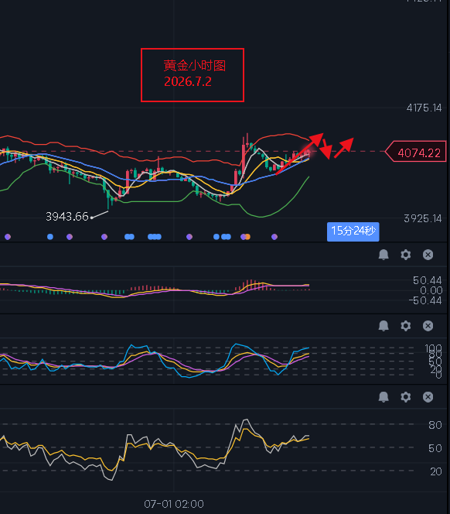Open KDJ indicator settings gear
Screen dimensions: 450x514
pyautogui.click(x=406, y=326)
